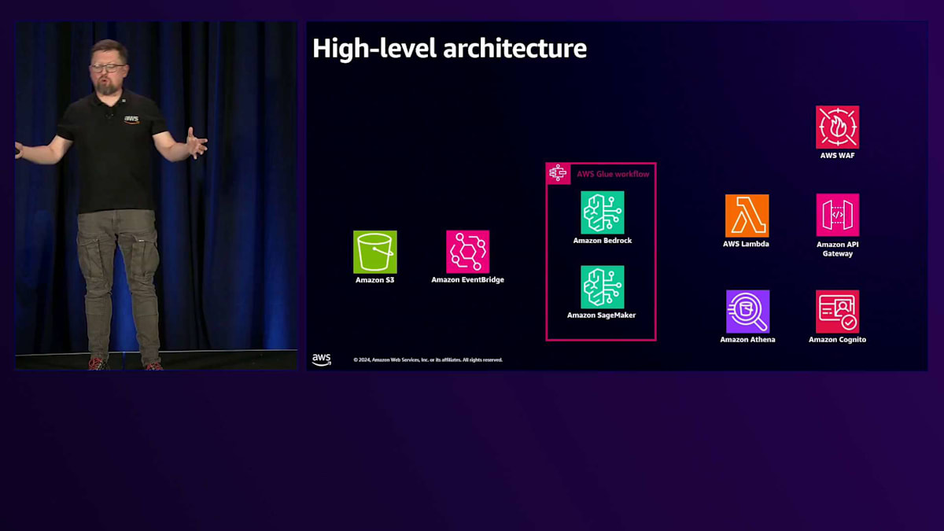Click the 'Amazon Athena' text label

747,340
